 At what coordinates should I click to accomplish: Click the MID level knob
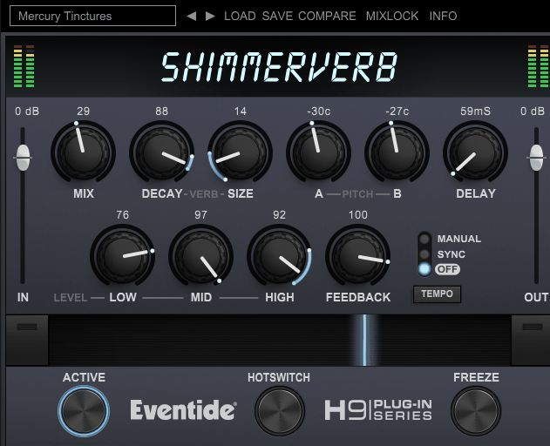pyautogui.click(x=201, y=256)
